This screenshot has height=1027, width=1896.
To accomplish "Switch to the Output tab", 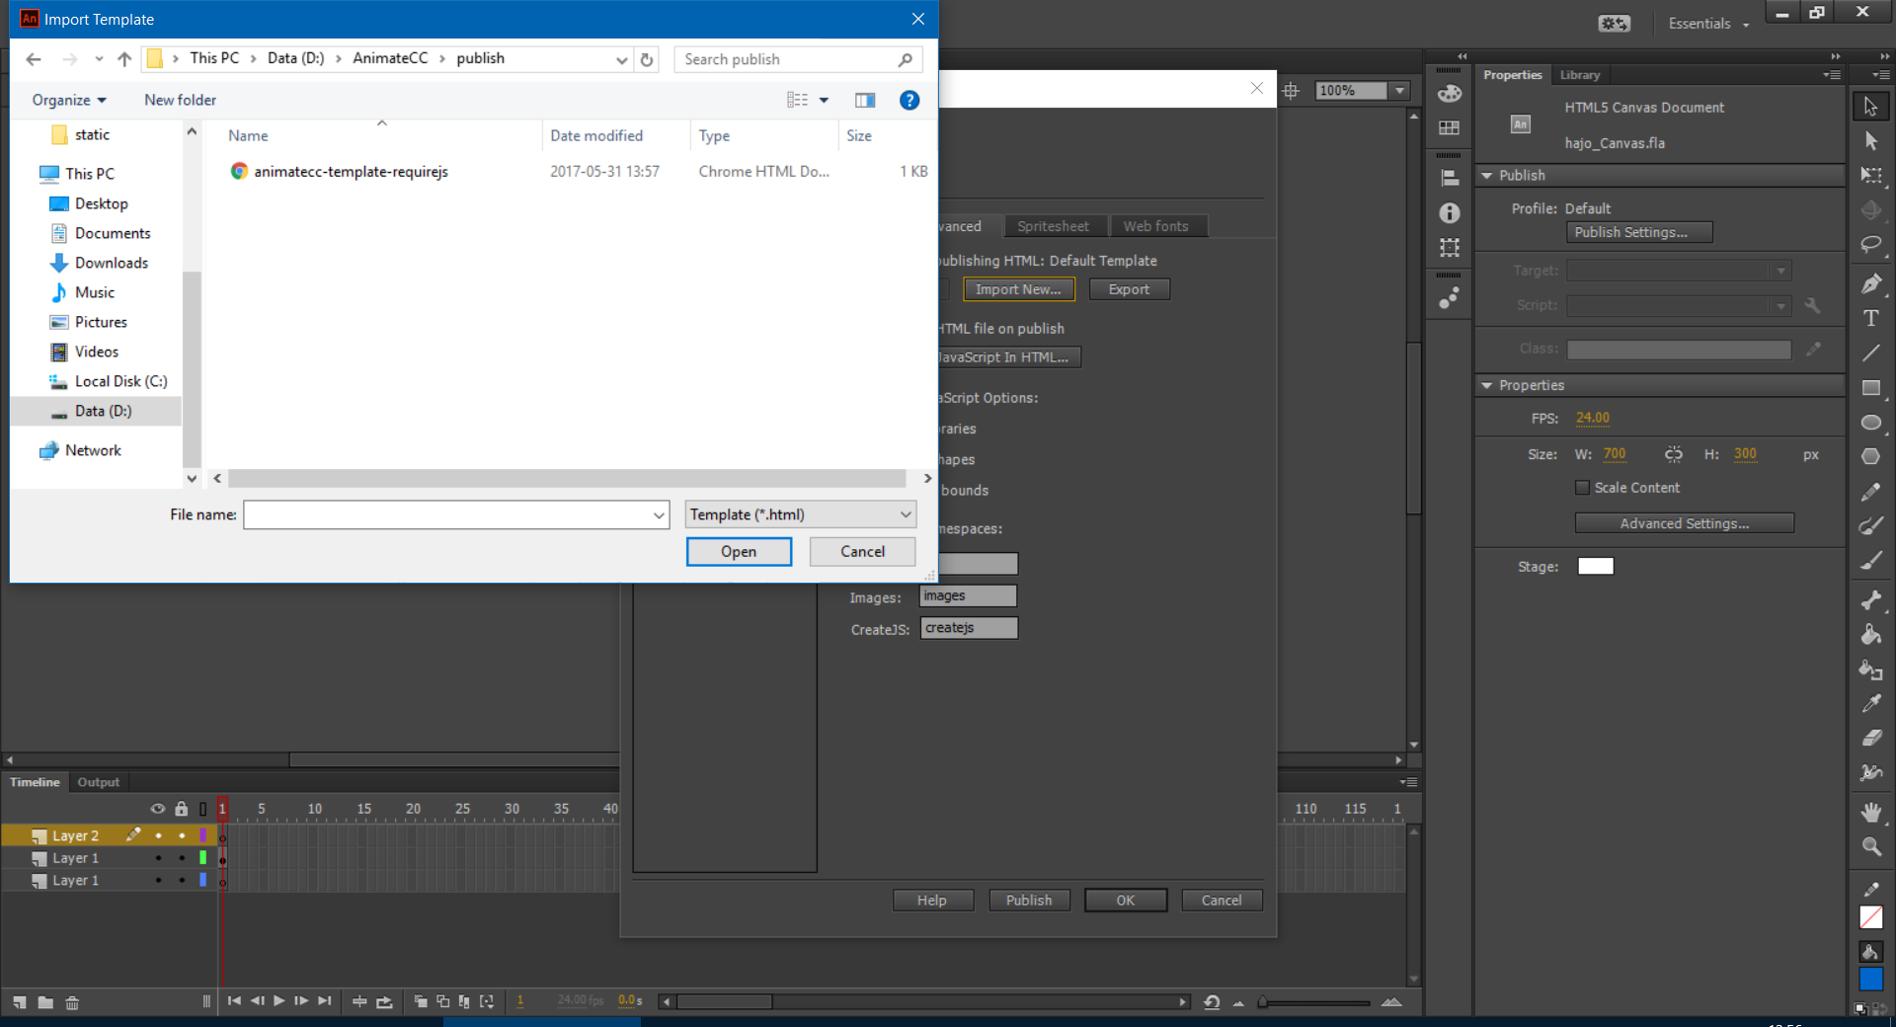I will [x=98, y=782].
